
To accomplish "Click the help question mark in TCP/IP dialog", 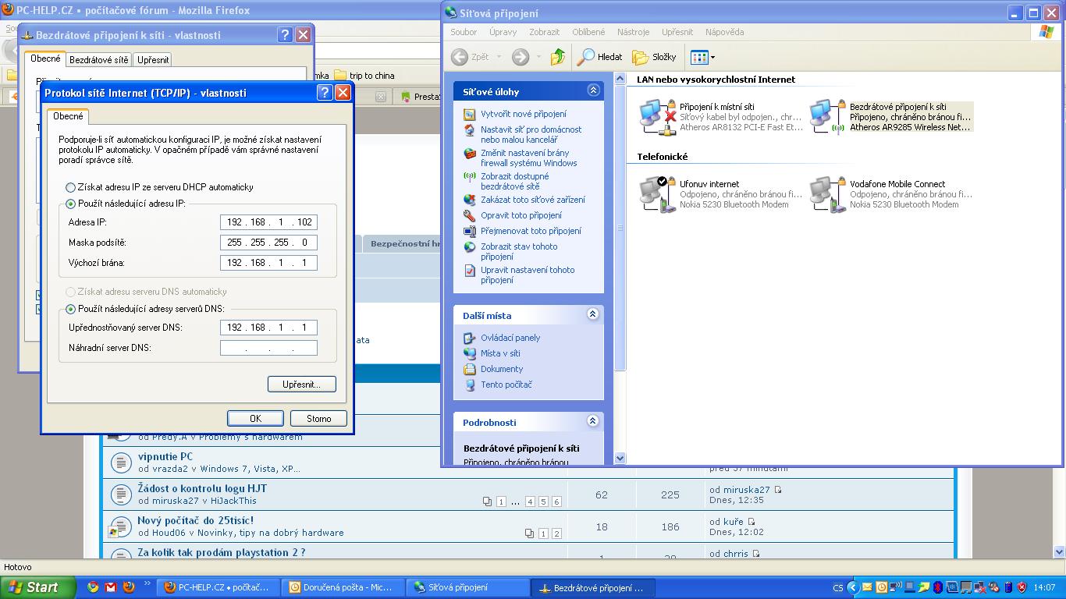I will 325,93.
